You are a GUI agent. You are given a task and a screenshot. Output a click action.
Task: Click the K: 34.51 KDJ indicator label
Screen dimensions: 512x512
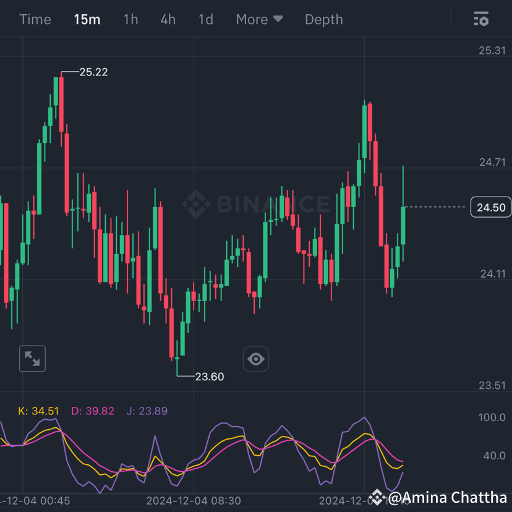coord(38,410)
